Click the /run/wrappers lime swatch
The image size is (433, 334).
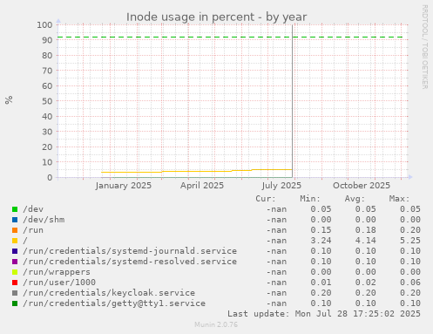15,272
